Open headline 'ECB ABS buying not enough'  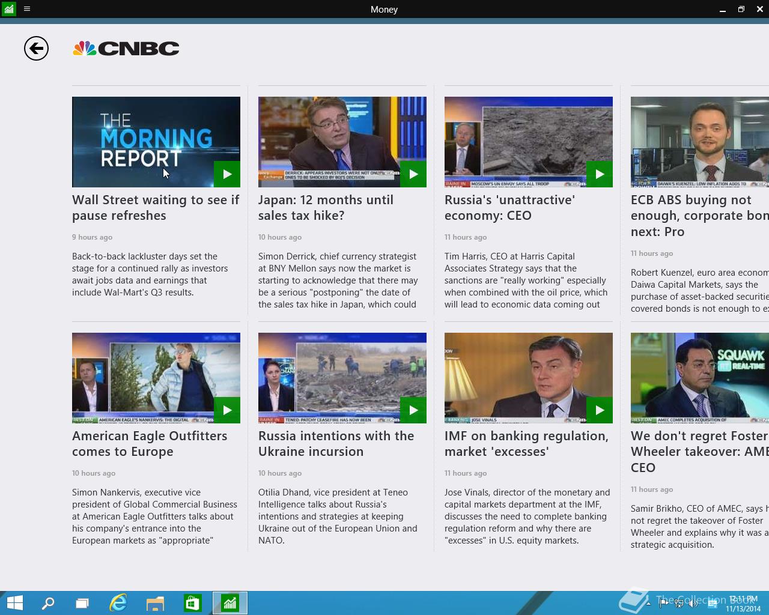pos(700,216)
